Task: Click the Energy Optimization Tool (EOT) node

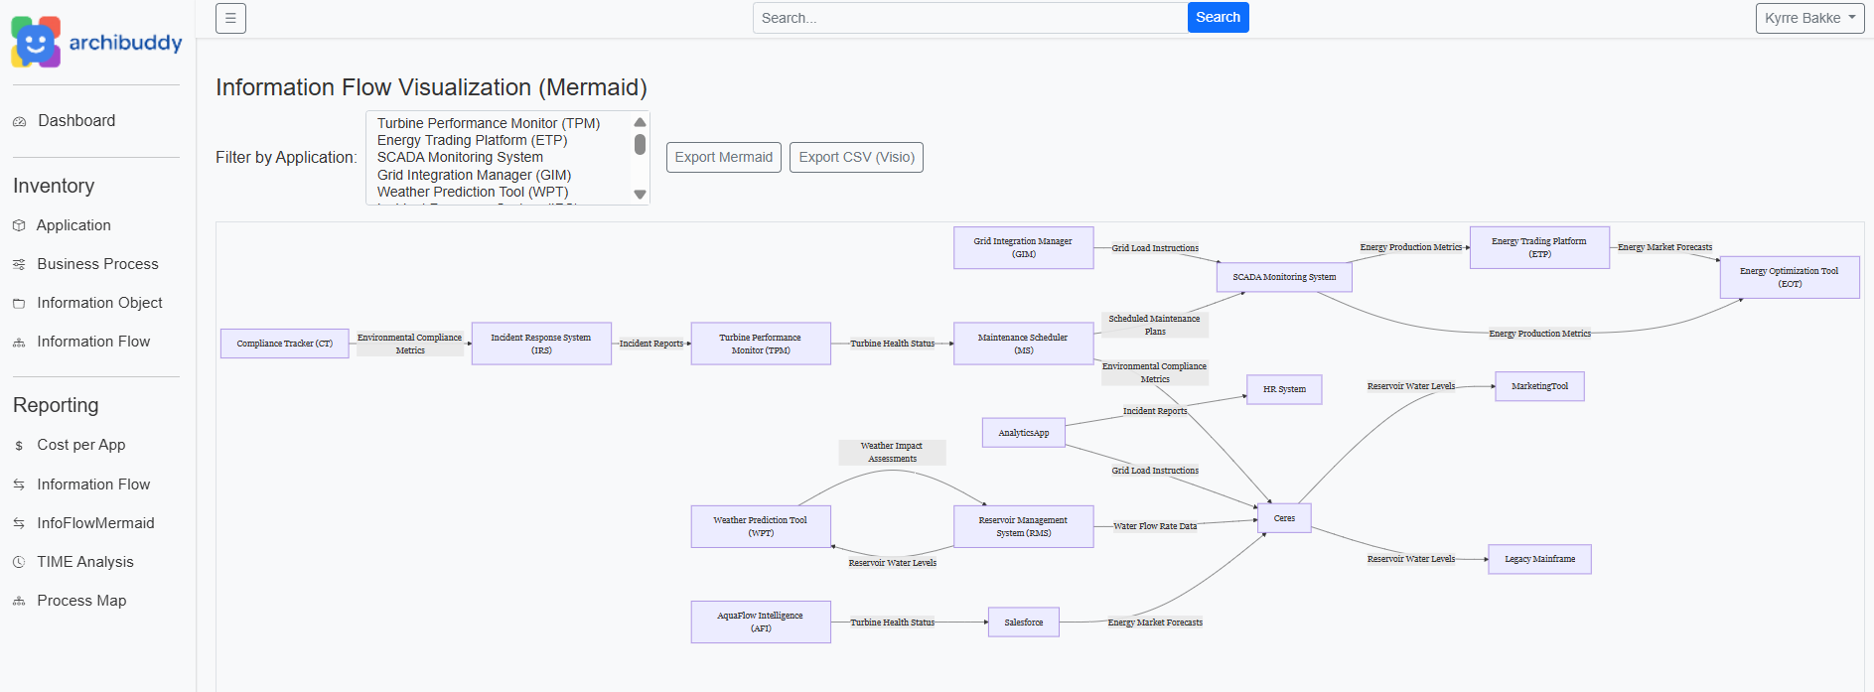Action: pos(1790,277)
